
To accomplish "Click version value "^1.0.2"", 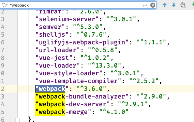I will point(95,58).
